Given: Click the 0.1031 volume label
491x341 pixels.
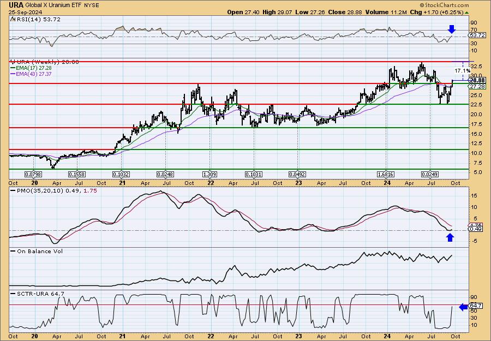Looking at the screenshot, I should [254, 174].
